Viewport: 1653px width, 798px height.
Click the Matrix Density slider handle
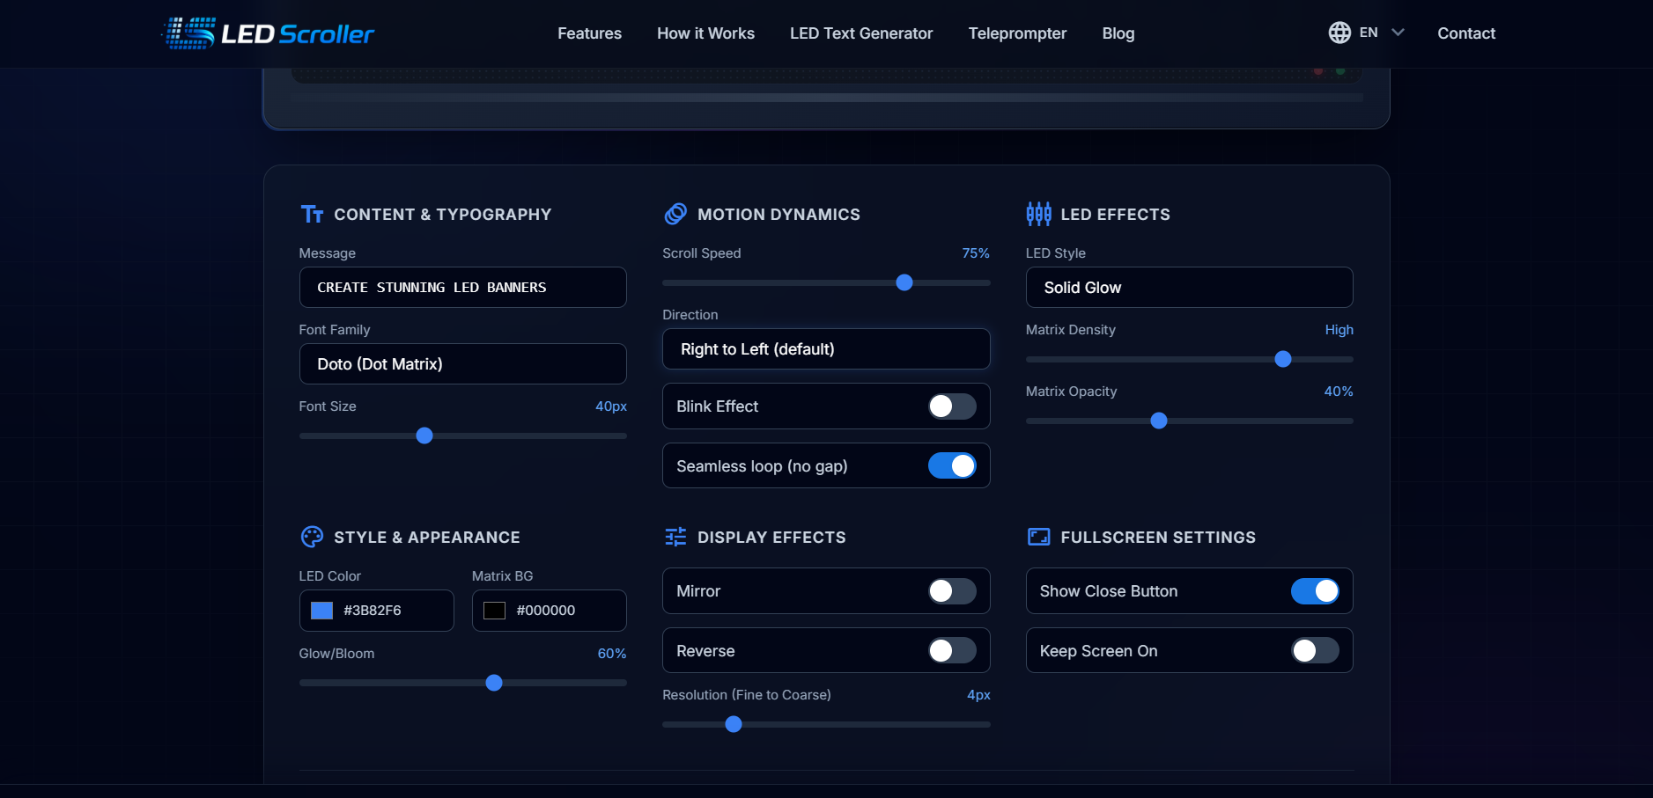pyautogui.click(x=1283, y=359)
